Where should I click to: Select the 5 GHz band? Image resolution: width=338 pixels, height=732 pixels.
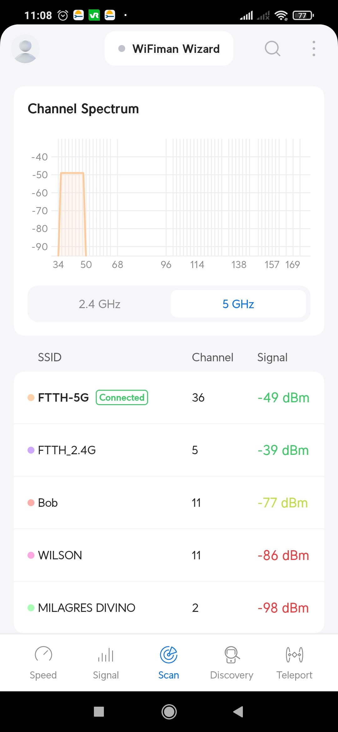238,304
